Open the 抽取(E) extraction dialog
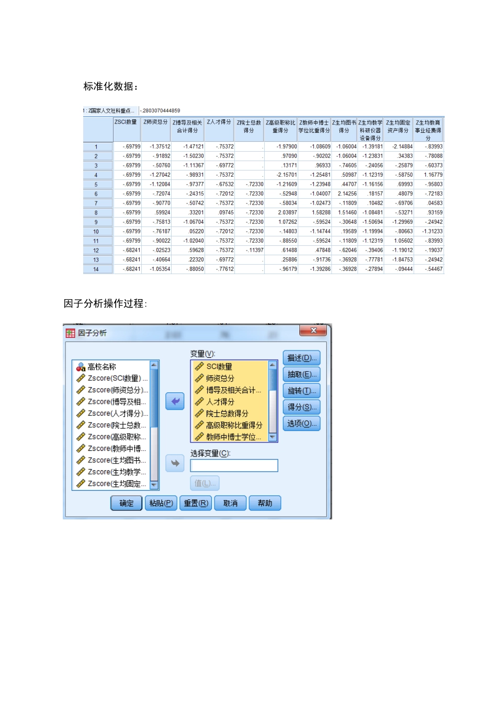 [x=301, y=375]
